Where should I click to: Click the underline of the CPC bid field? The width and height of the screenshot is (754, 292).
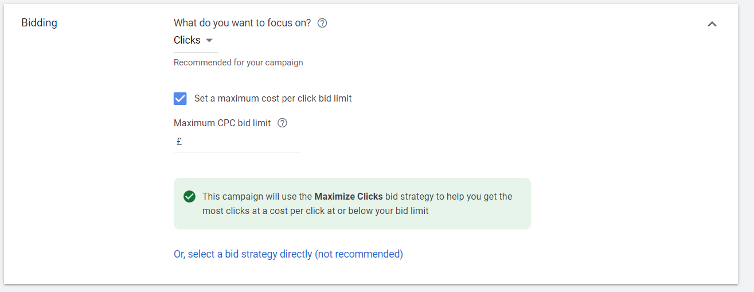236,153
